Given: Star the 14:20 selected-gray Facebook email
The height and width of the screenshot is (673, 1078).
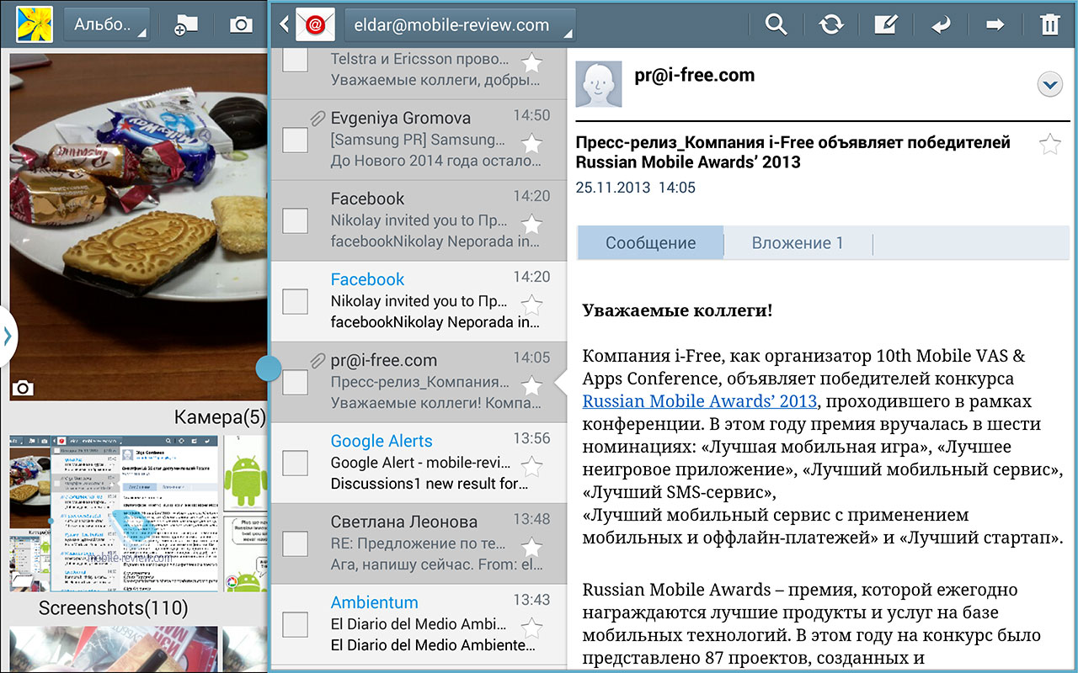Looking at the screenshot, I should (531, 224).
